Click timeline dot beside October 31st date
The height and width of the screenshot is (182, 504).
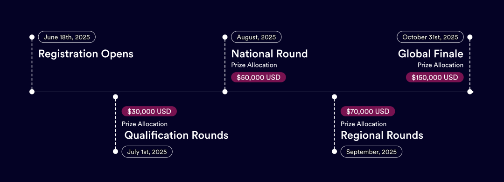tap(470, 37)
